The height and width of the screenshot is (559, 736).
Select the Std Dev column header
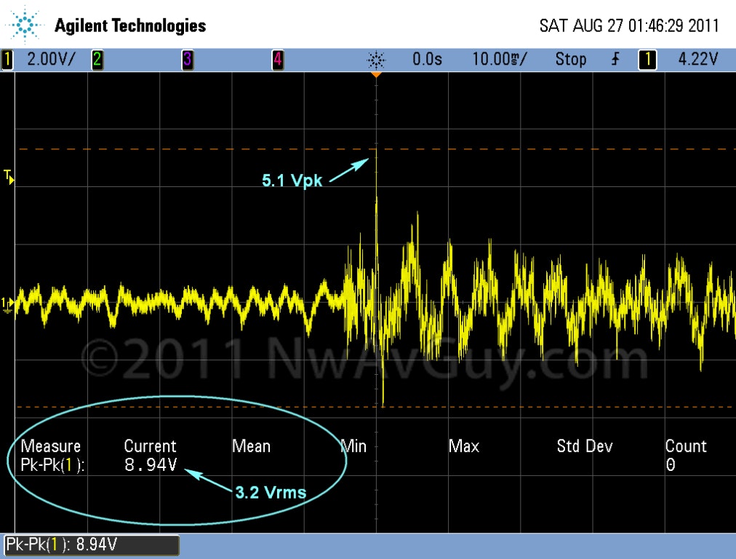pos(584,446)
